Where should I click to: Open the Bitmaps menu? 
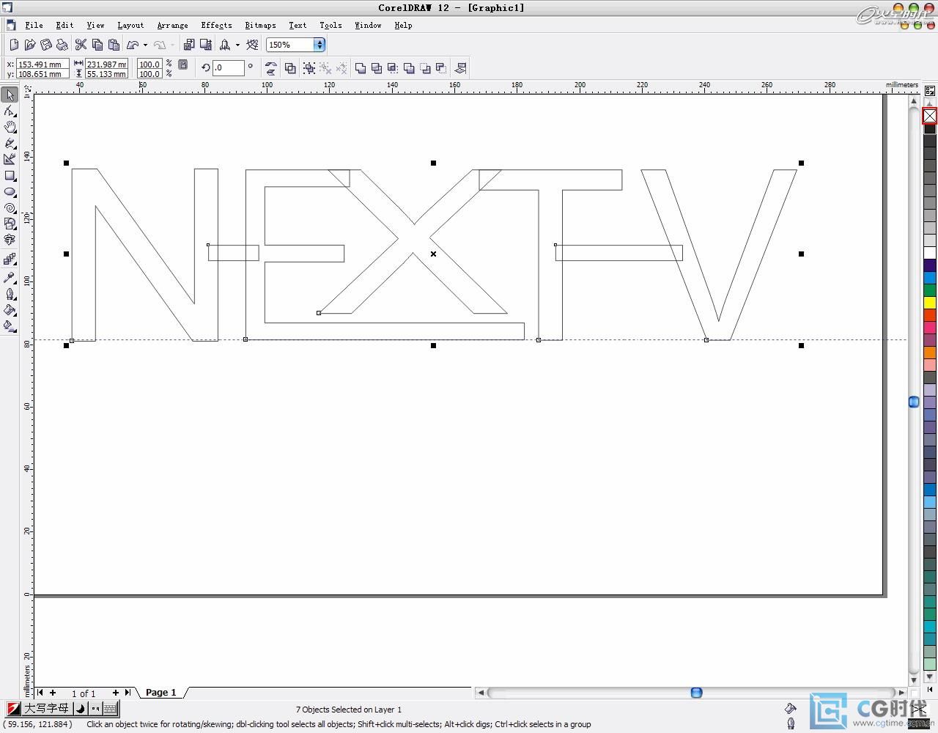click(x=260, y=25)
